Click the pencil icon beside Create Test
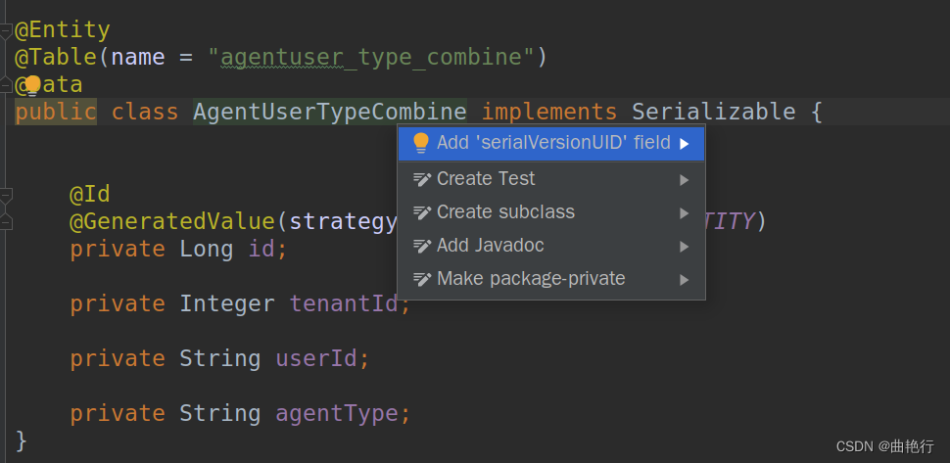Viewport: 950px width, 463px height. coord(422,179)
